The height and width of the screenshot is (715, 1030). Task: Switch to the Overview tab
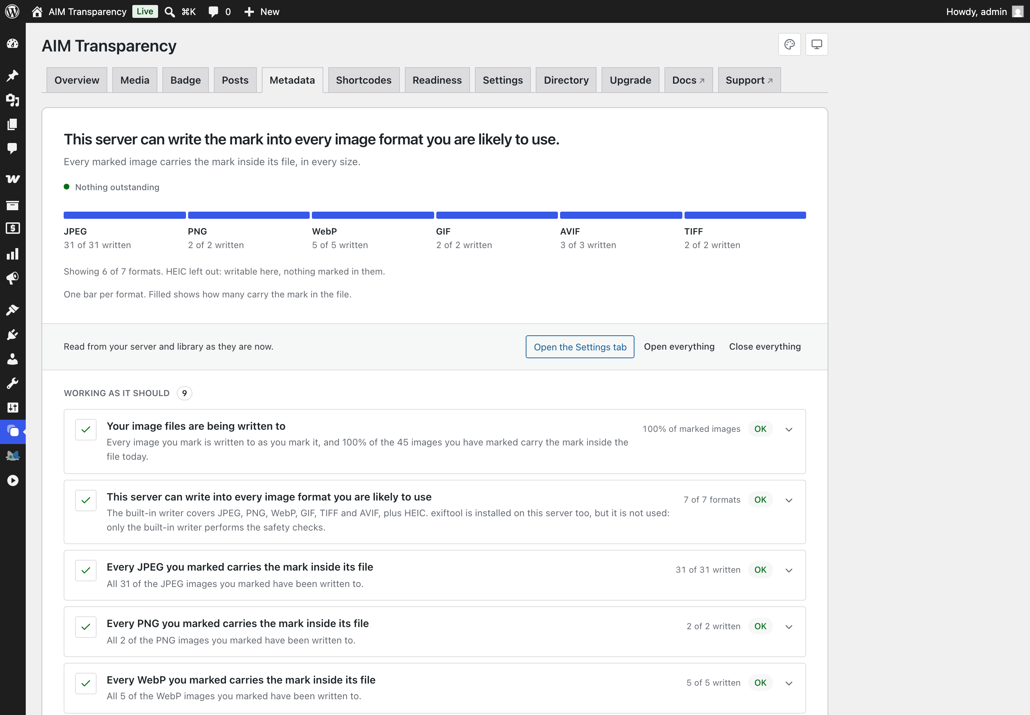(77, 80)
